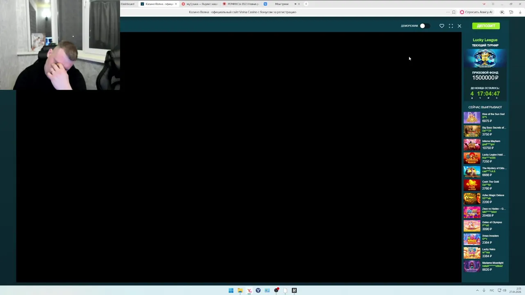Open the Zeus vs Hades game thumbnail
The height and width of the screenshot is (295, 525).
472,212
